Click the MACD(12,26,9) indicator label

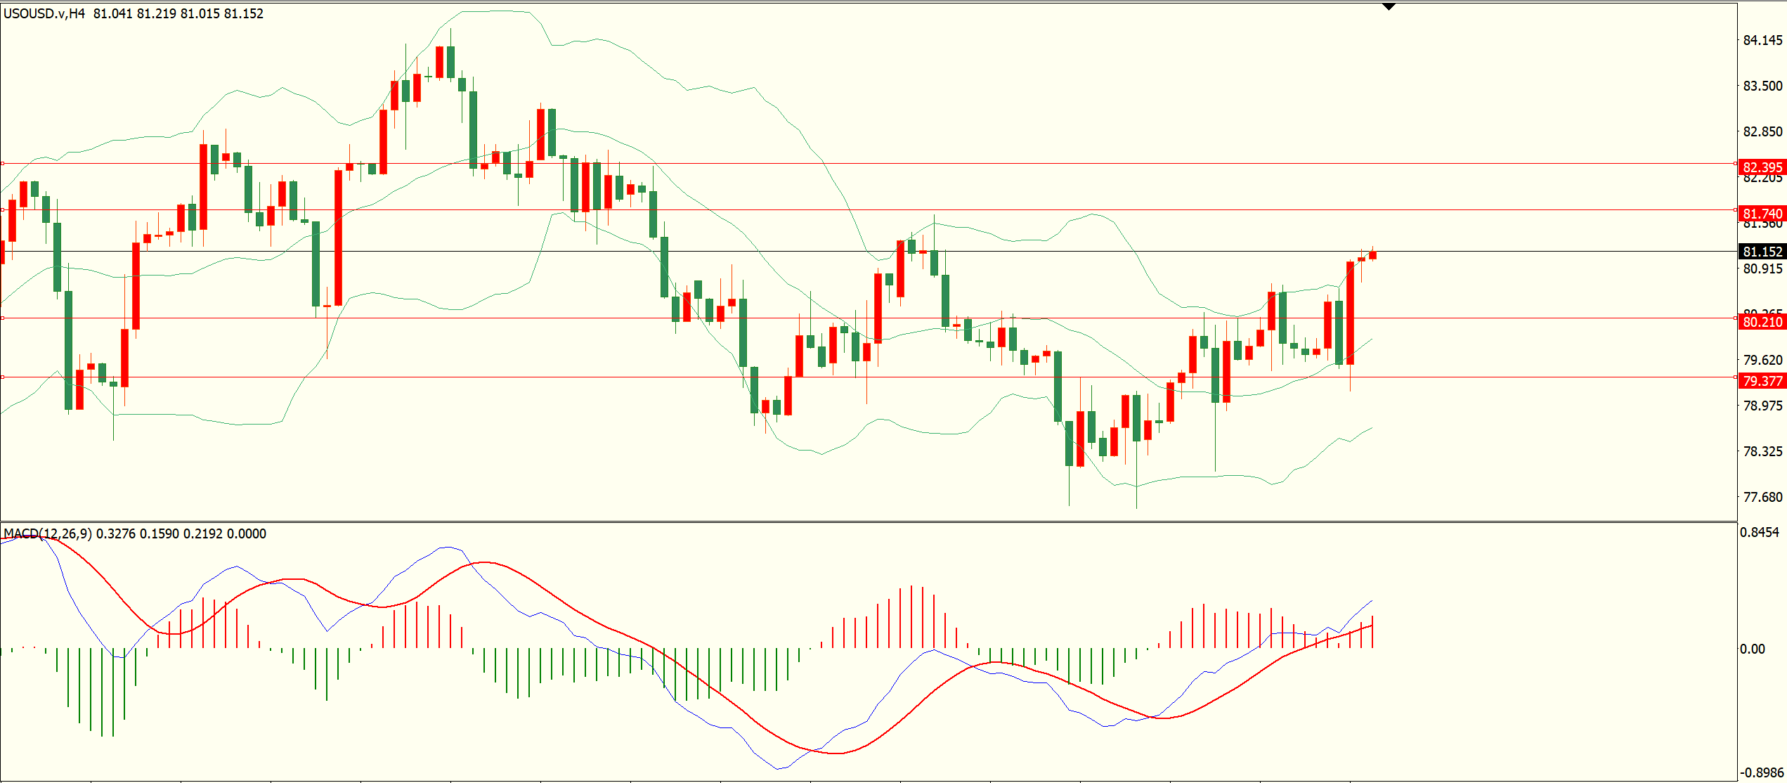pyautogui.click(x=47, y=533)
